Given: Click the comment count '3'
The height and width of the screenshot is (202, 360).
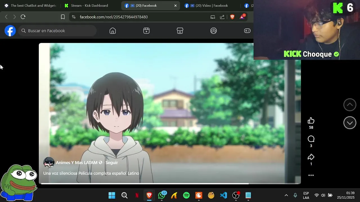Looking at the screenshot, I should pos(311,146).
